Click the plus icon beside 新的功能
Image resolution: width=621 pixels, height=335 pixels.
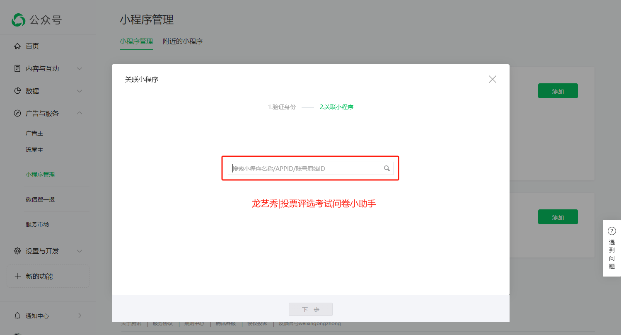18,276
